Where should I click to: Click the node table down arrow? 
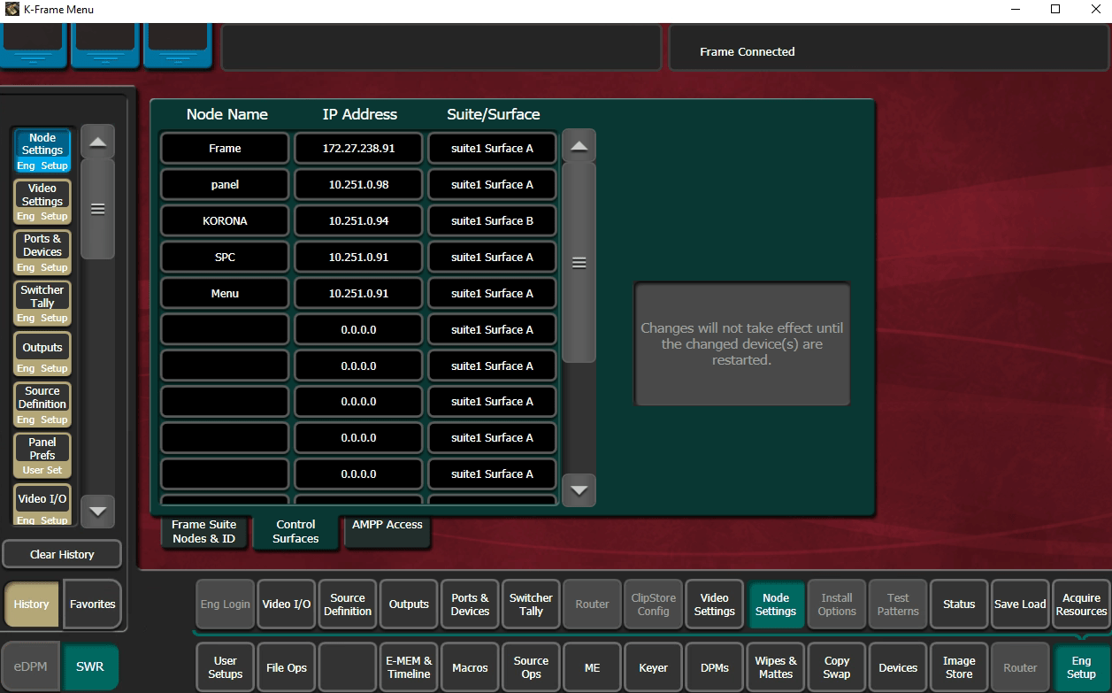(x=579, y=489)
